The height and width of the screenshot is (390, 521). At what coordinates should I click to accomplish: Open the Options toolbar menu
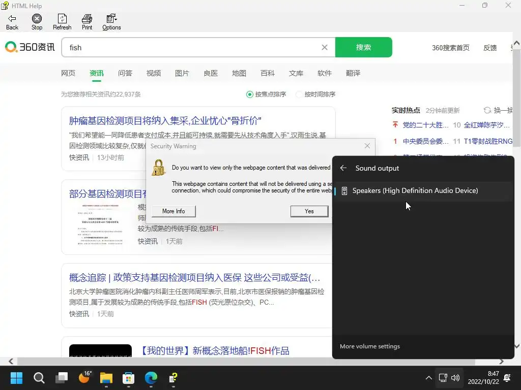click(x=111, y=22)
